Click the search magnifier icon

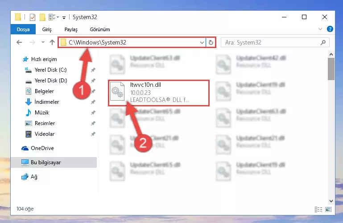click(x=323, y=42)
